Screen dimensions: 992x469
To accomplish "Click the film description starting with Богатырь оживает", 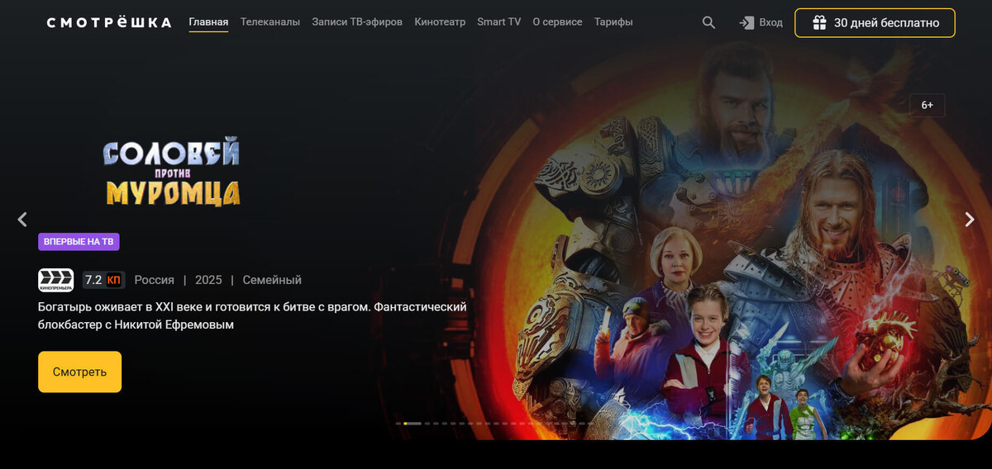I will tap(252, 315).
